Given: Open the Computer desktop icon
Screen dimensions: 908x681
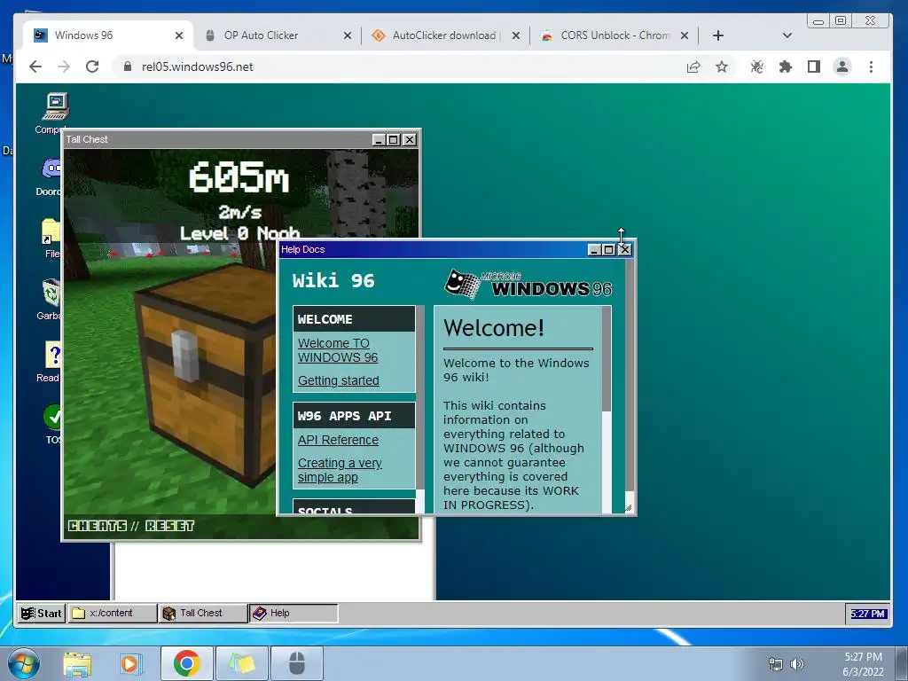Looking at the screenshot, I should [x=56, y=107].
